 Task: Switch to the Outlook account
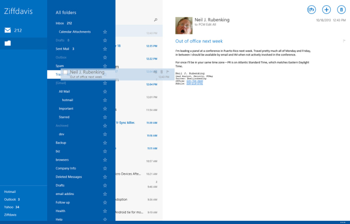(12, 200)
